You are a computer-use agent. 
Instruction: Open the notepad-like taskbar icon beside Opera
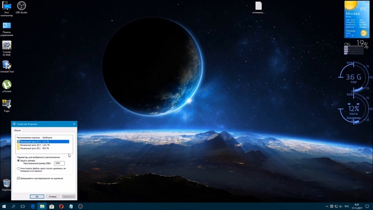(x=71, y=206)
